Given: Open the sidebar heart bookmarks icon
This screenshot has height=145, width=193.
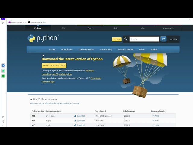Looking at the screenshot, I should (x=3, y=117).
